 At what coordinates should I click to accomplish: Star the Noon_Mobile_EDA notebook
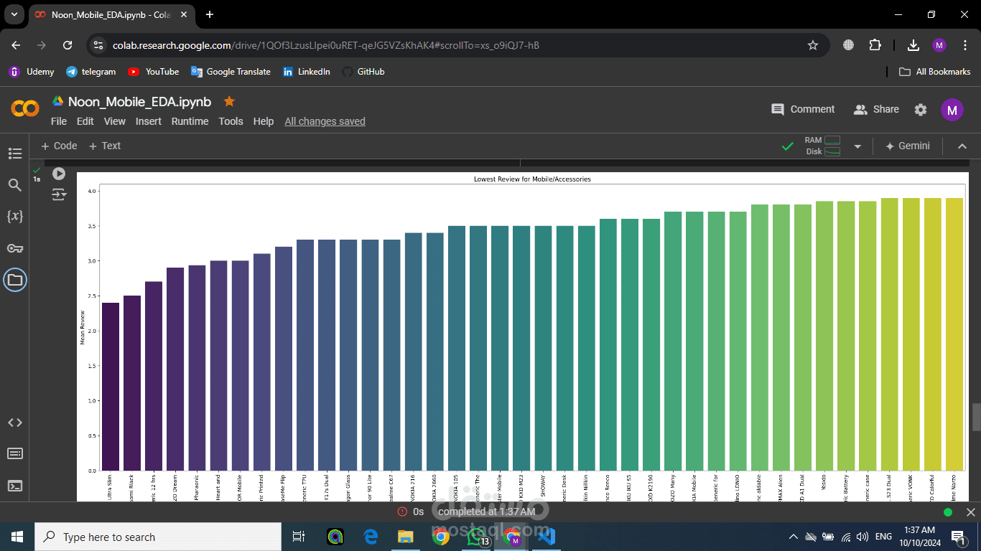(x=229, y=101)
